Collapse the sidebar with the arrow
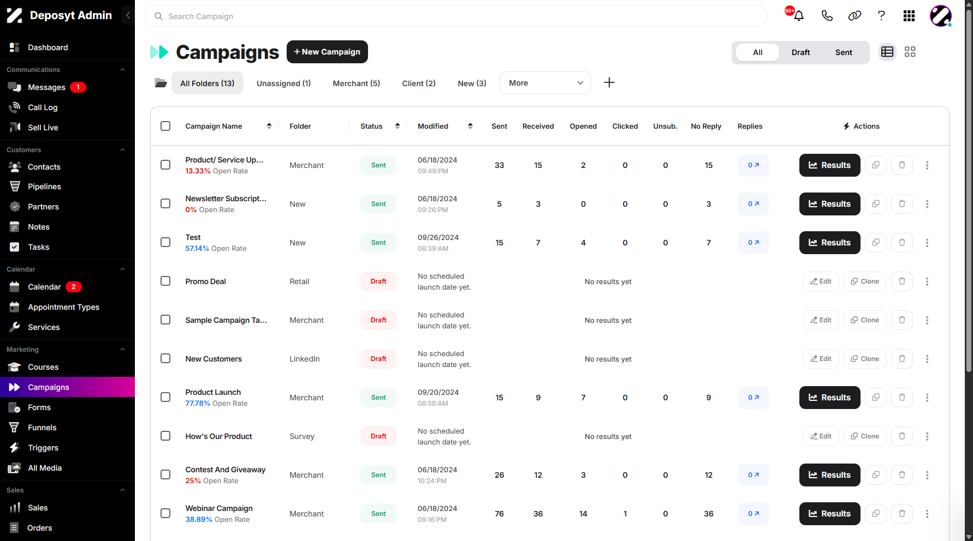The height and width of the screenshot is (541, 973). click(x=128, y=15)
